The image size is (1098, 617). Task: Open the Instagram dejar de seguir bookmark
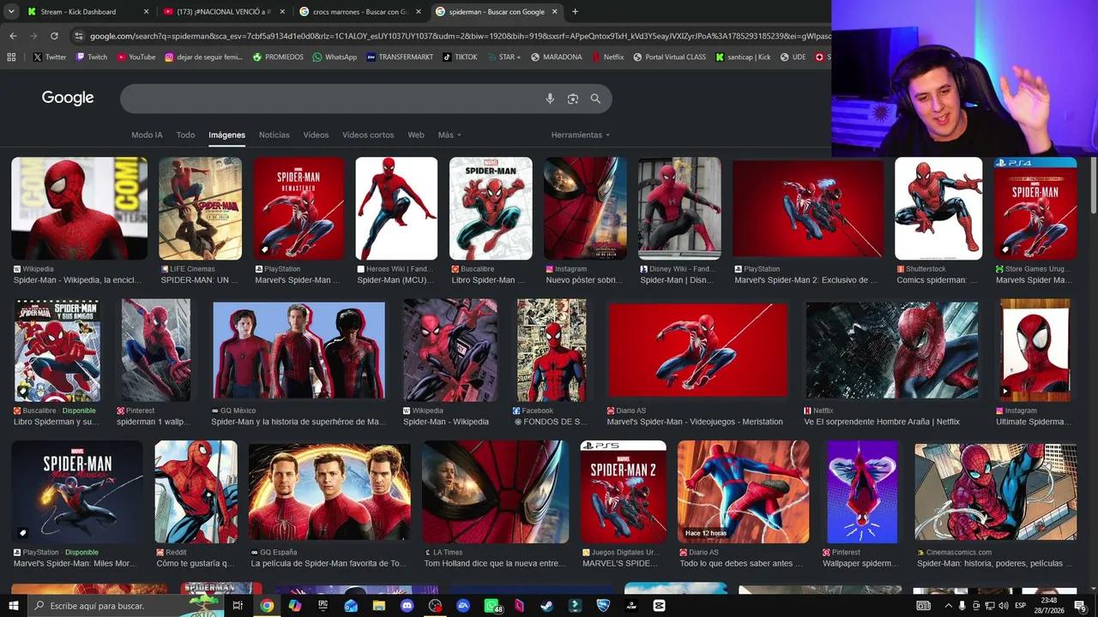203,57
